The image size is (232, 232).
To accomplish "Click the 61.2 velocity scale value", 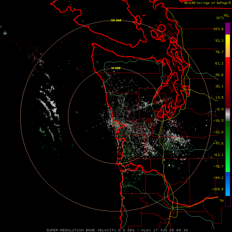I will point(219,63).
